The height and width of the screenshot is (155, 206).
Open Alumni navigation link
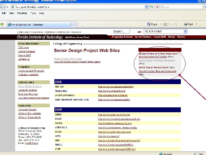click(171, 37)
